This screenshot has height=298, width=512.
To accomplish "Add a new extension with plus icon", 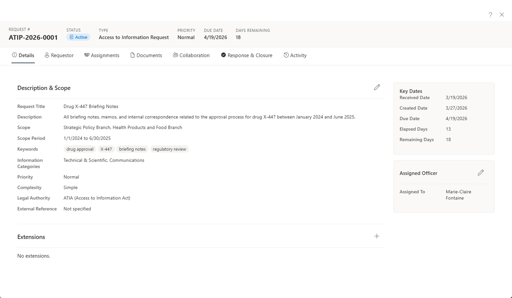I will (x=377, y=236).
